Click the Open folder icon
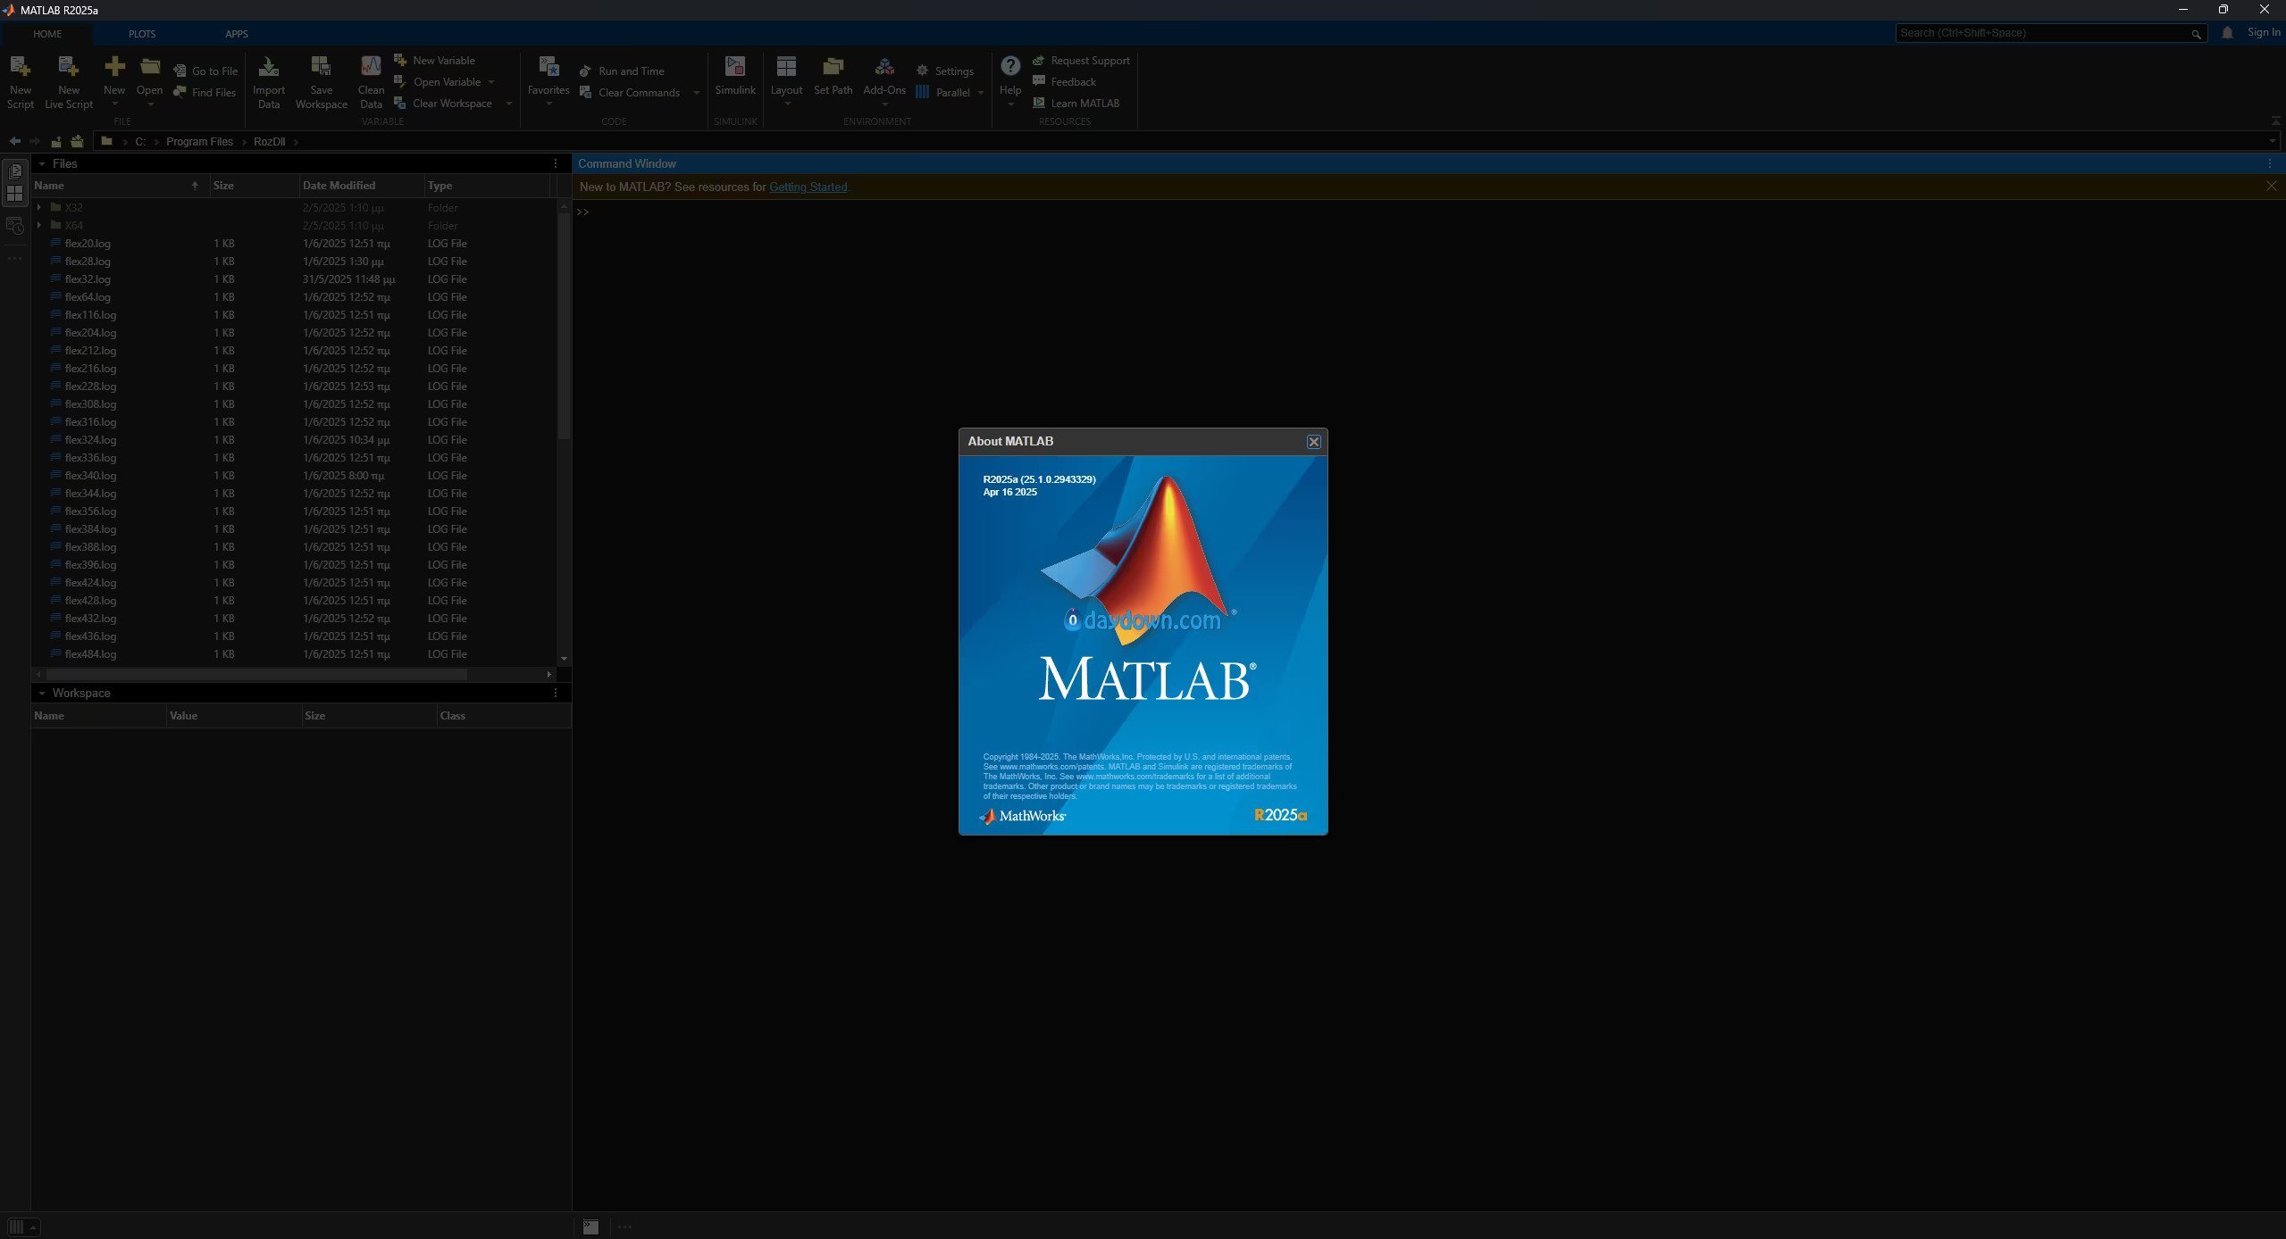Viewport: 2286px width, 1239px height. (149, 67)
